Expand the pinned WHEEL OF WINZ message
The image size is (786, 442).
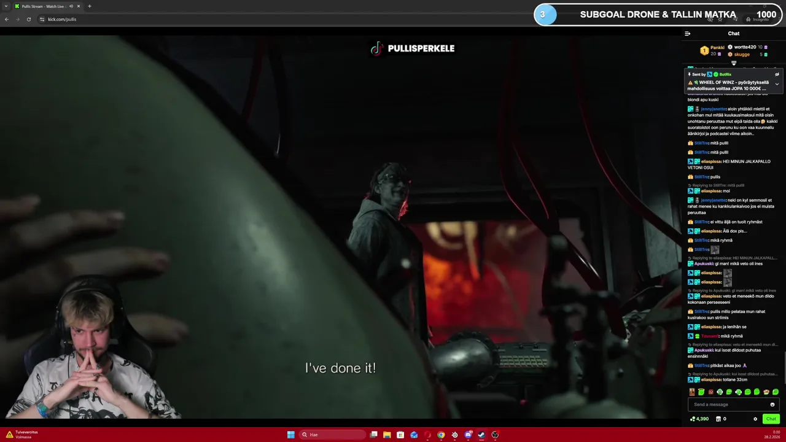777,84
